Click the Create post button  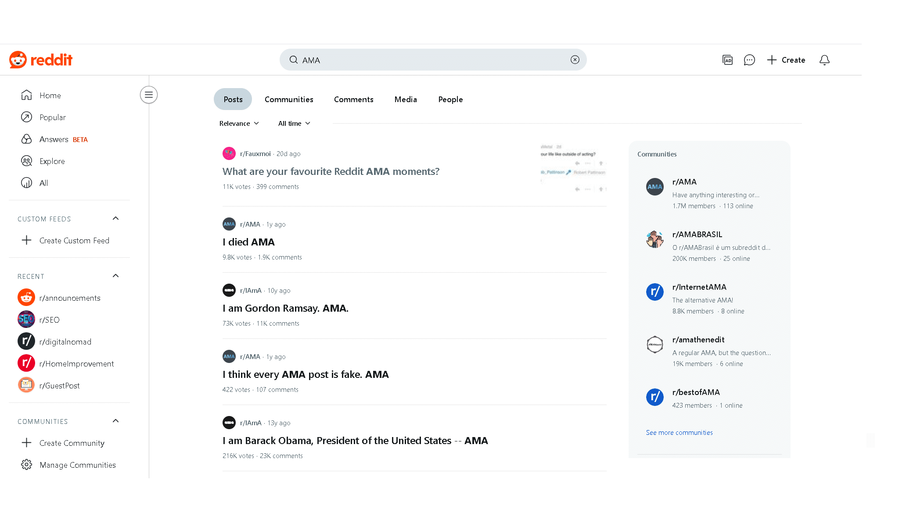(786, 60)
